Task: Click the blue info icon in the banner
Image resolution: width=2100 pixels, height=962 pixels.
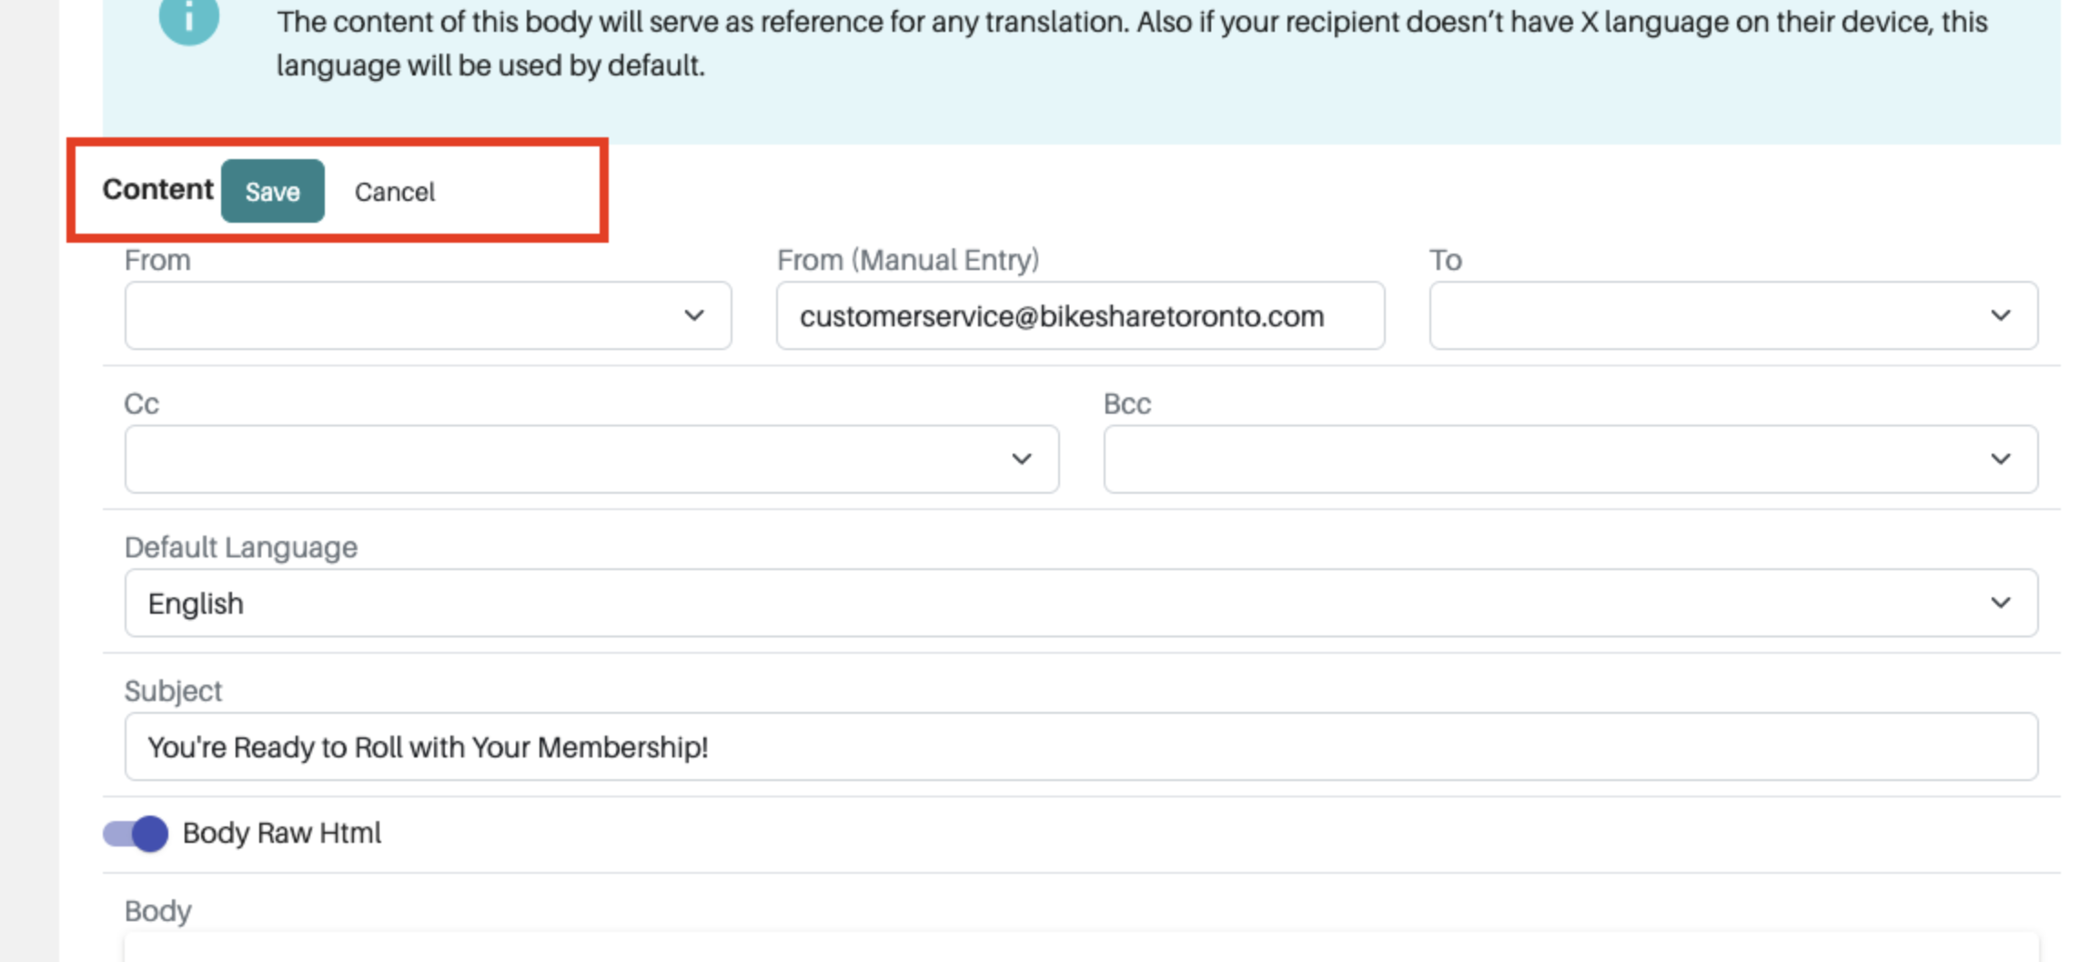Action: pyautogui.click(x=188, y=18)
